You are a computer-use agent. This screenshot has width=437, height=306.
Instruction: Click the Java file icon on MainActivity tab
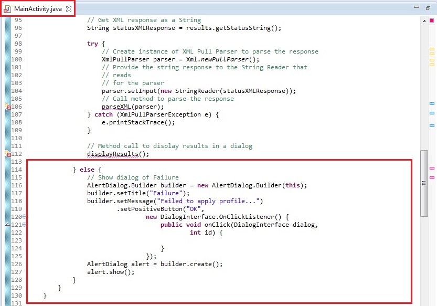(8, 9)
